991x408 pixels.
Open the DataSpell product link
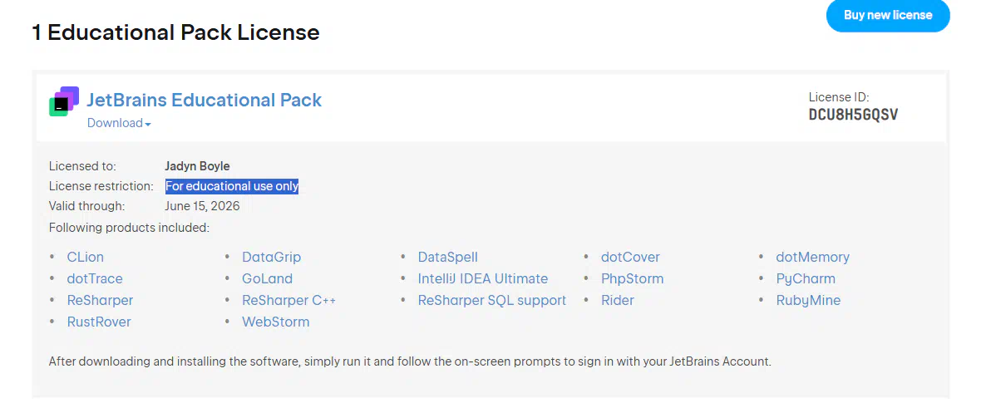(447, 257)
